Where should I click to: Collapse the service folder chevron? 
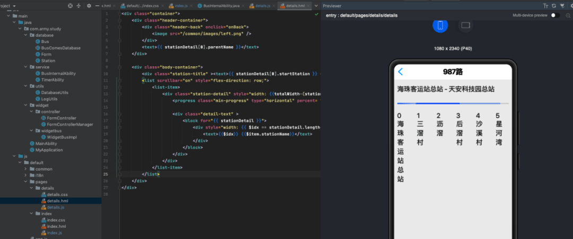pyautogui.click(x=25, y=67)
